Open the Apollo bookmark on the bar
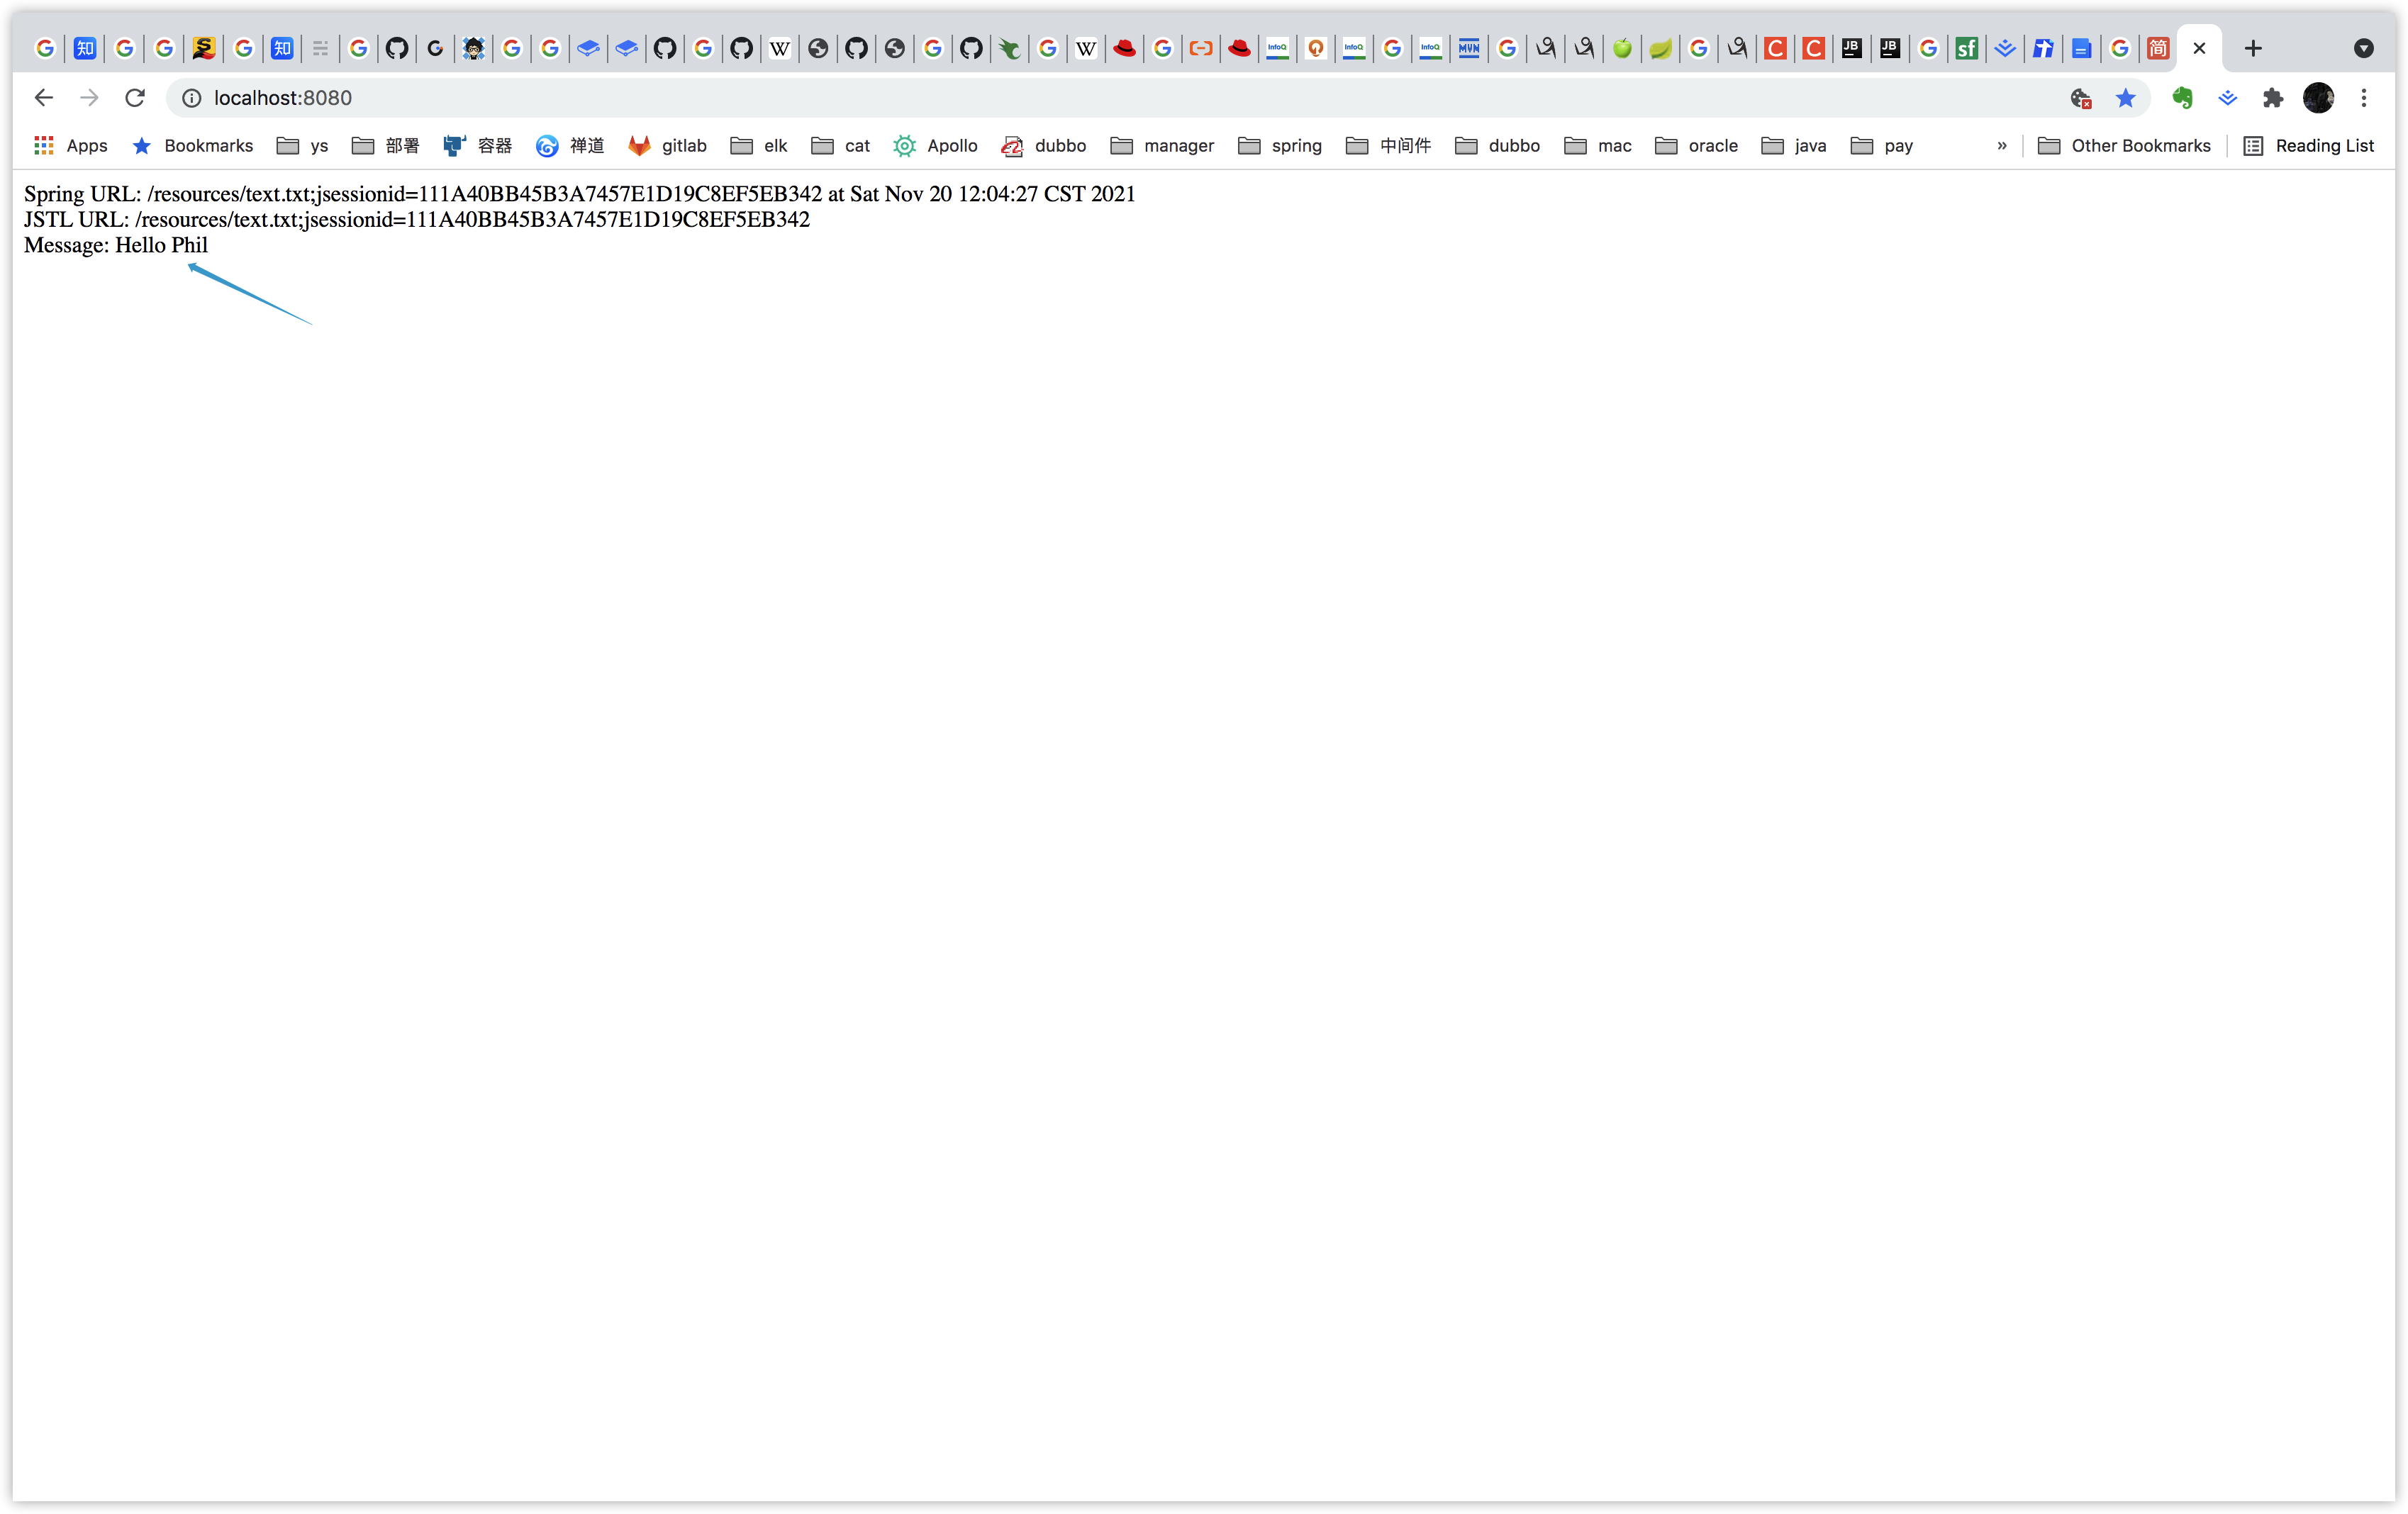 click(x=936, y=146)
